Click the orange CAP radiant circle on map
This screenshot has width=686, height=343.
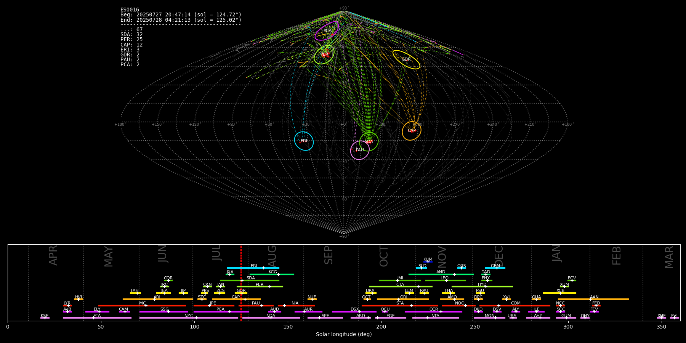412,131
